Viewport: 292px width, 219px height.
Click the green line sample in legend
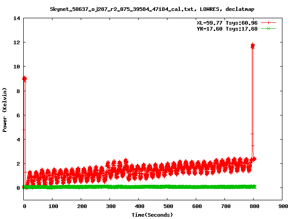(x=268, y=28)
